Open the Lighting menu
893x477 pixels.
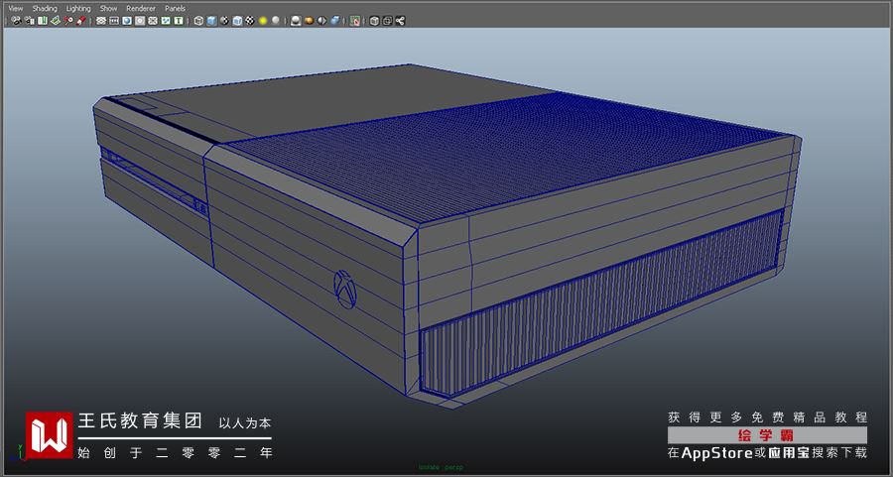coord(78,9)
